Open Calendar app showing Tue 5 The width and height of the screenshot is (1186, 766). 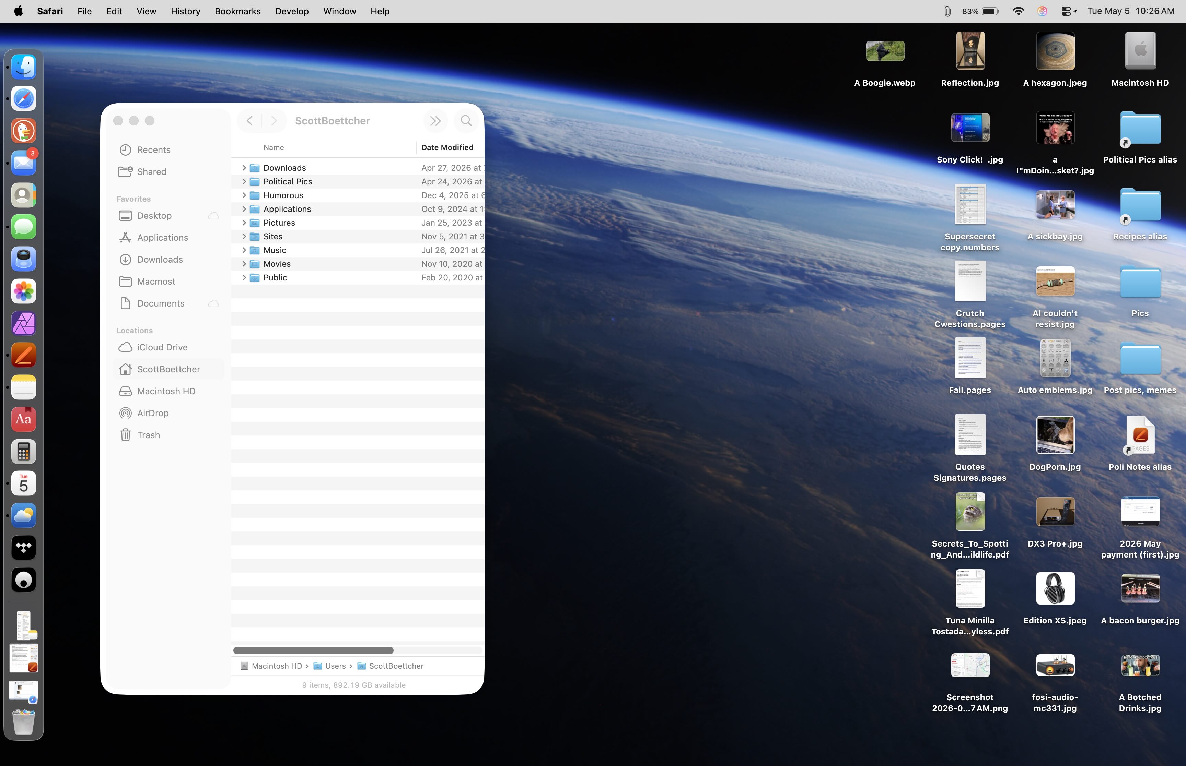pos(23,483)
